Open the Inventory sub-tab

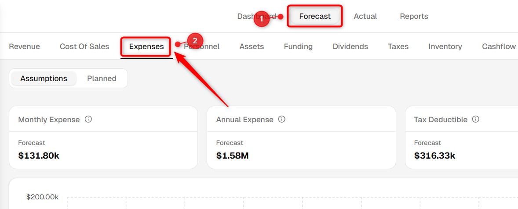click(x=445, y=46)
